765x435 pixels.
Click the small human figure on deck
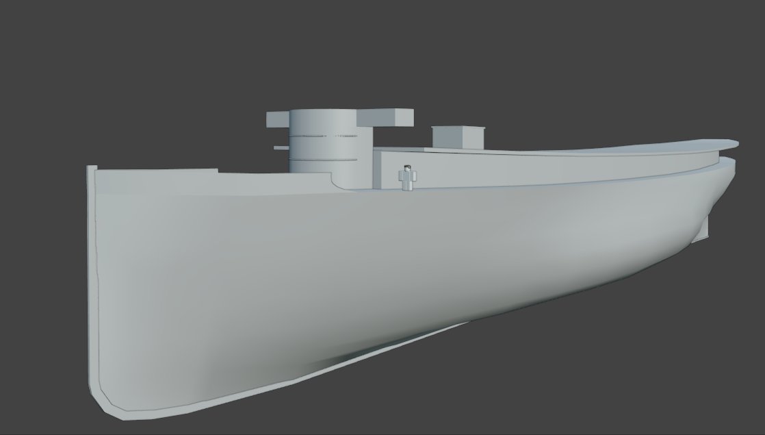[x=406, y=178]
